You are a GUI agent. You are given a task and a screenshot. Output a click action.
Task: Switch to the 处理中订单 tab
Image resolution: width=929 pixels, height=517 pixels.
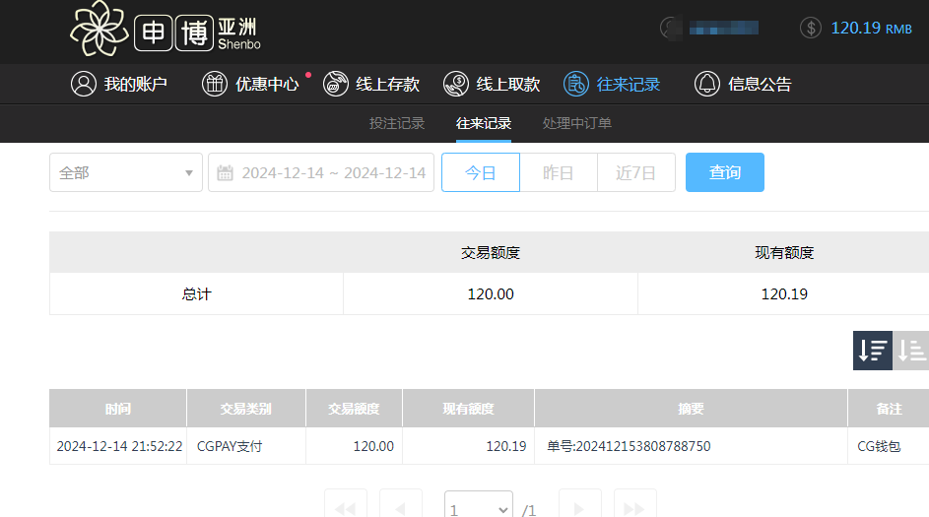pyautogui.click(x=576, y=123)
